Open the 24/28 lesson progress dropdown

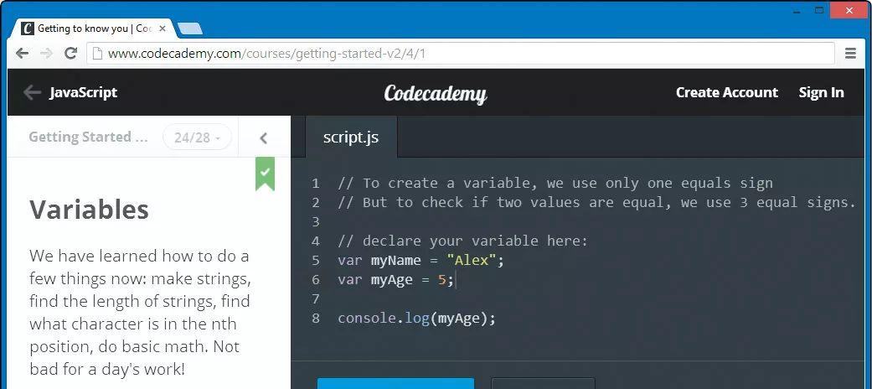coord(197,137)
